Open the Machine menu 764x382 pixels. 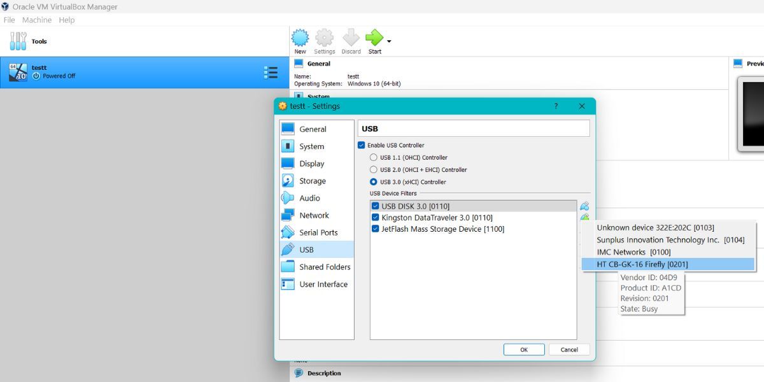click(x=37, y=20)
